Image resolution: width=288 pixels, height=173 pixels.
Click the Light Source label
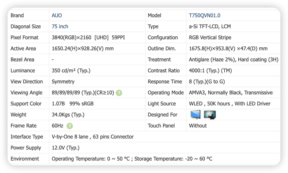[162, 104]
